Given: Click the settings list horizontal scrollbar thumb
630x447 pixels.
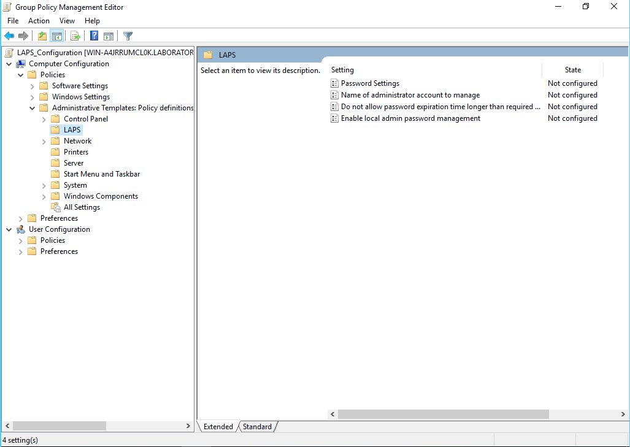Looking at the screenshot, I should click(443, 414).
